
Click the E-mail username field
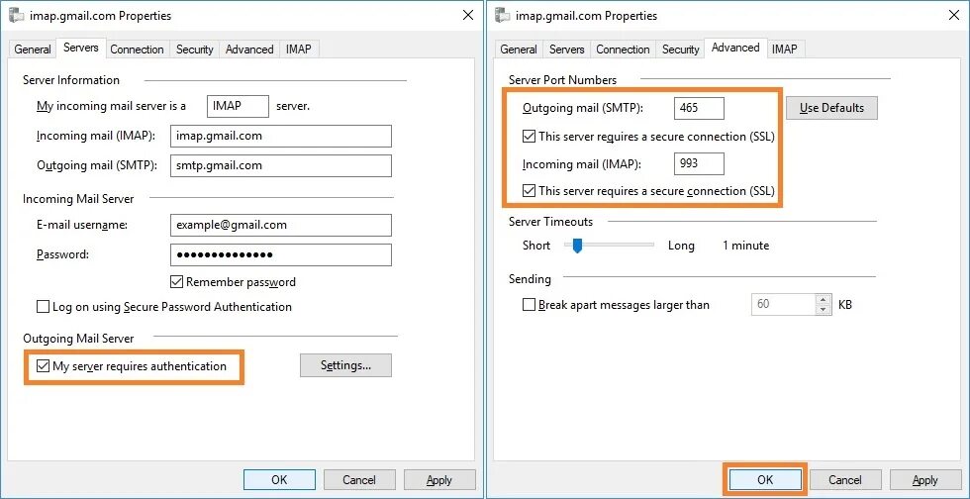[281, 226]
